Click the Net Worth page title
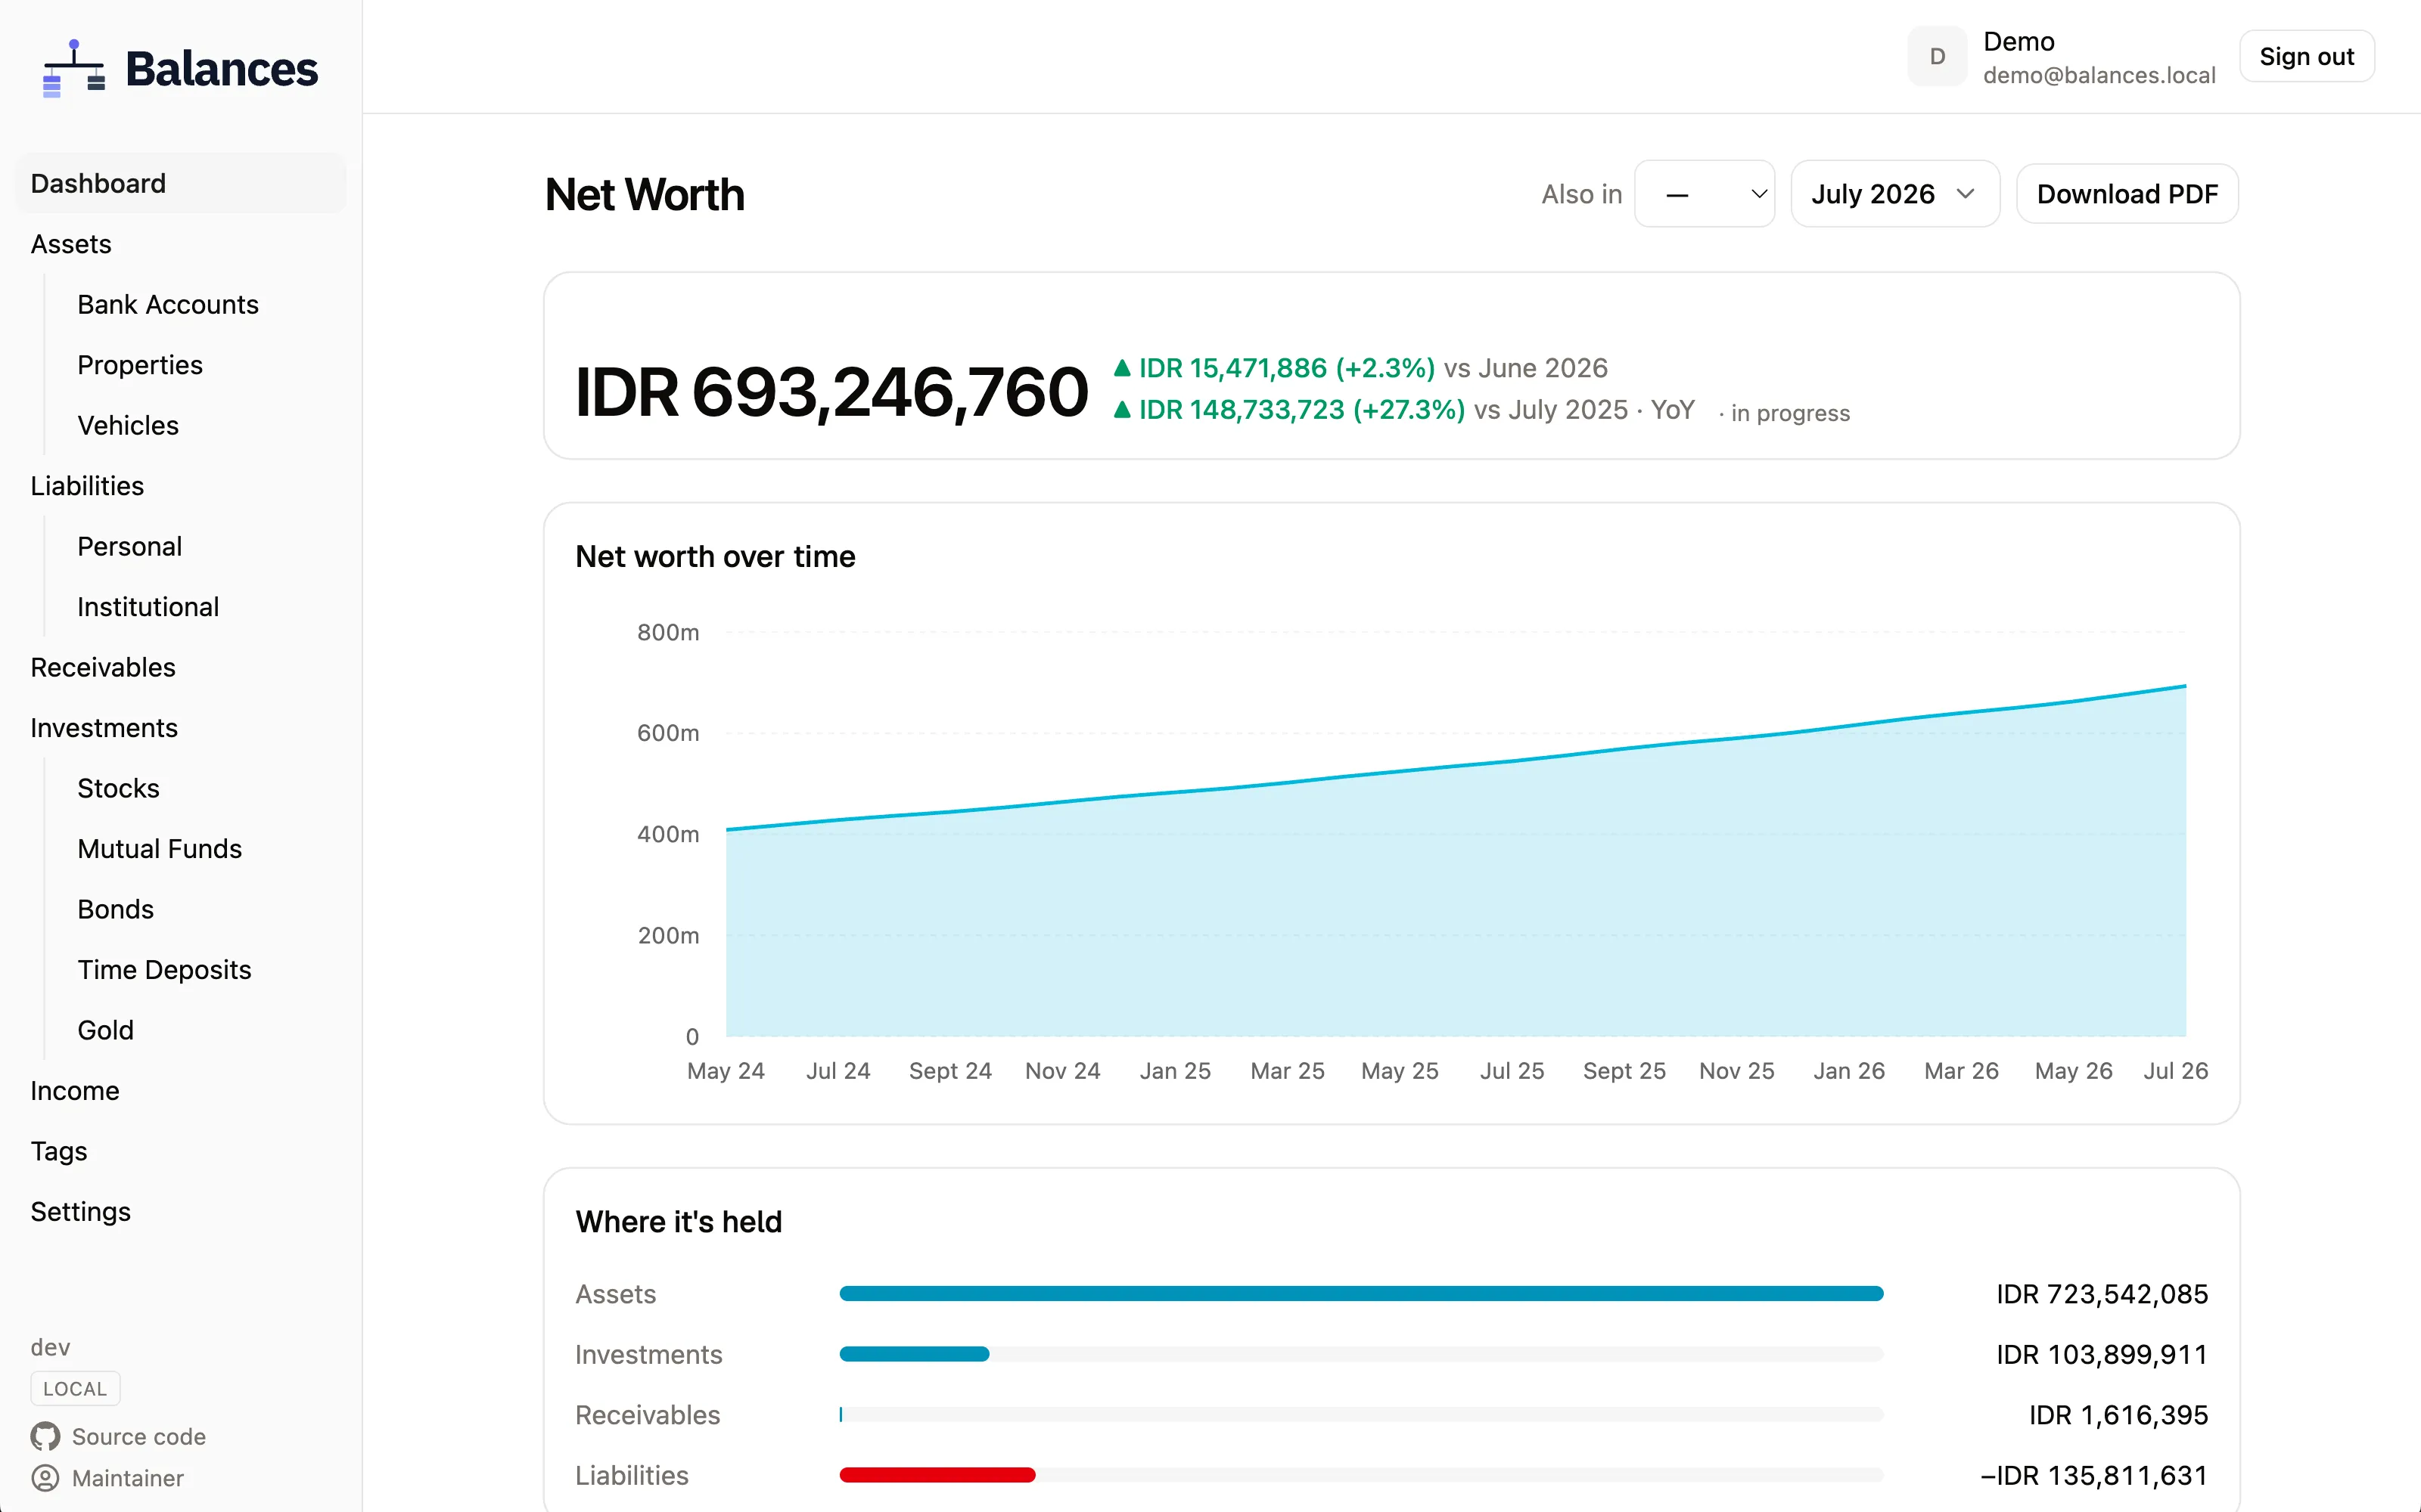This screenshot has width=2421, height=1512. pyautogui.click(x=645, y=194)
